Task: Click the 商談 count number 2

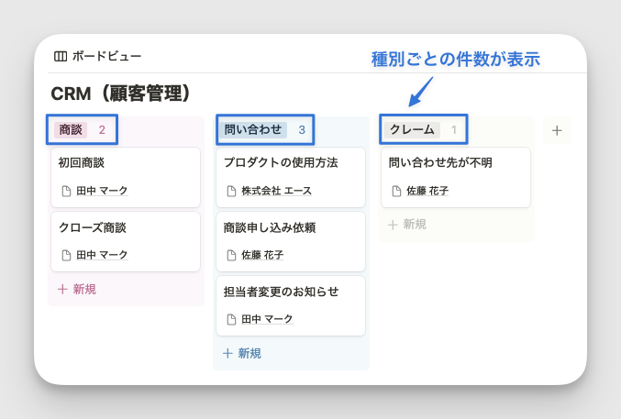Action: pyautogui.click(x=102, y=130)
